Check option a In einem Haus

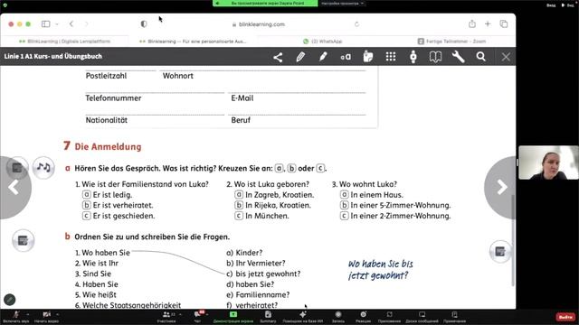[x=344, y=195]
